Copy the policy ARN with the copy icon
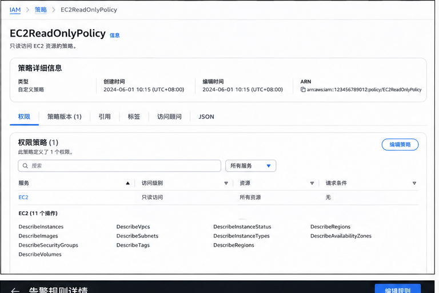 303,90
